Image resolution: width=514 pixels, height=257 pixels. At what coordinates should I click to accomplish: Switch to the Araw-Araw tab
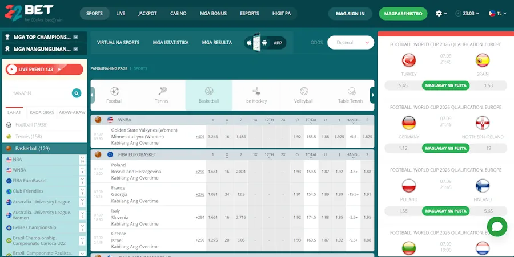coord(72,112)
